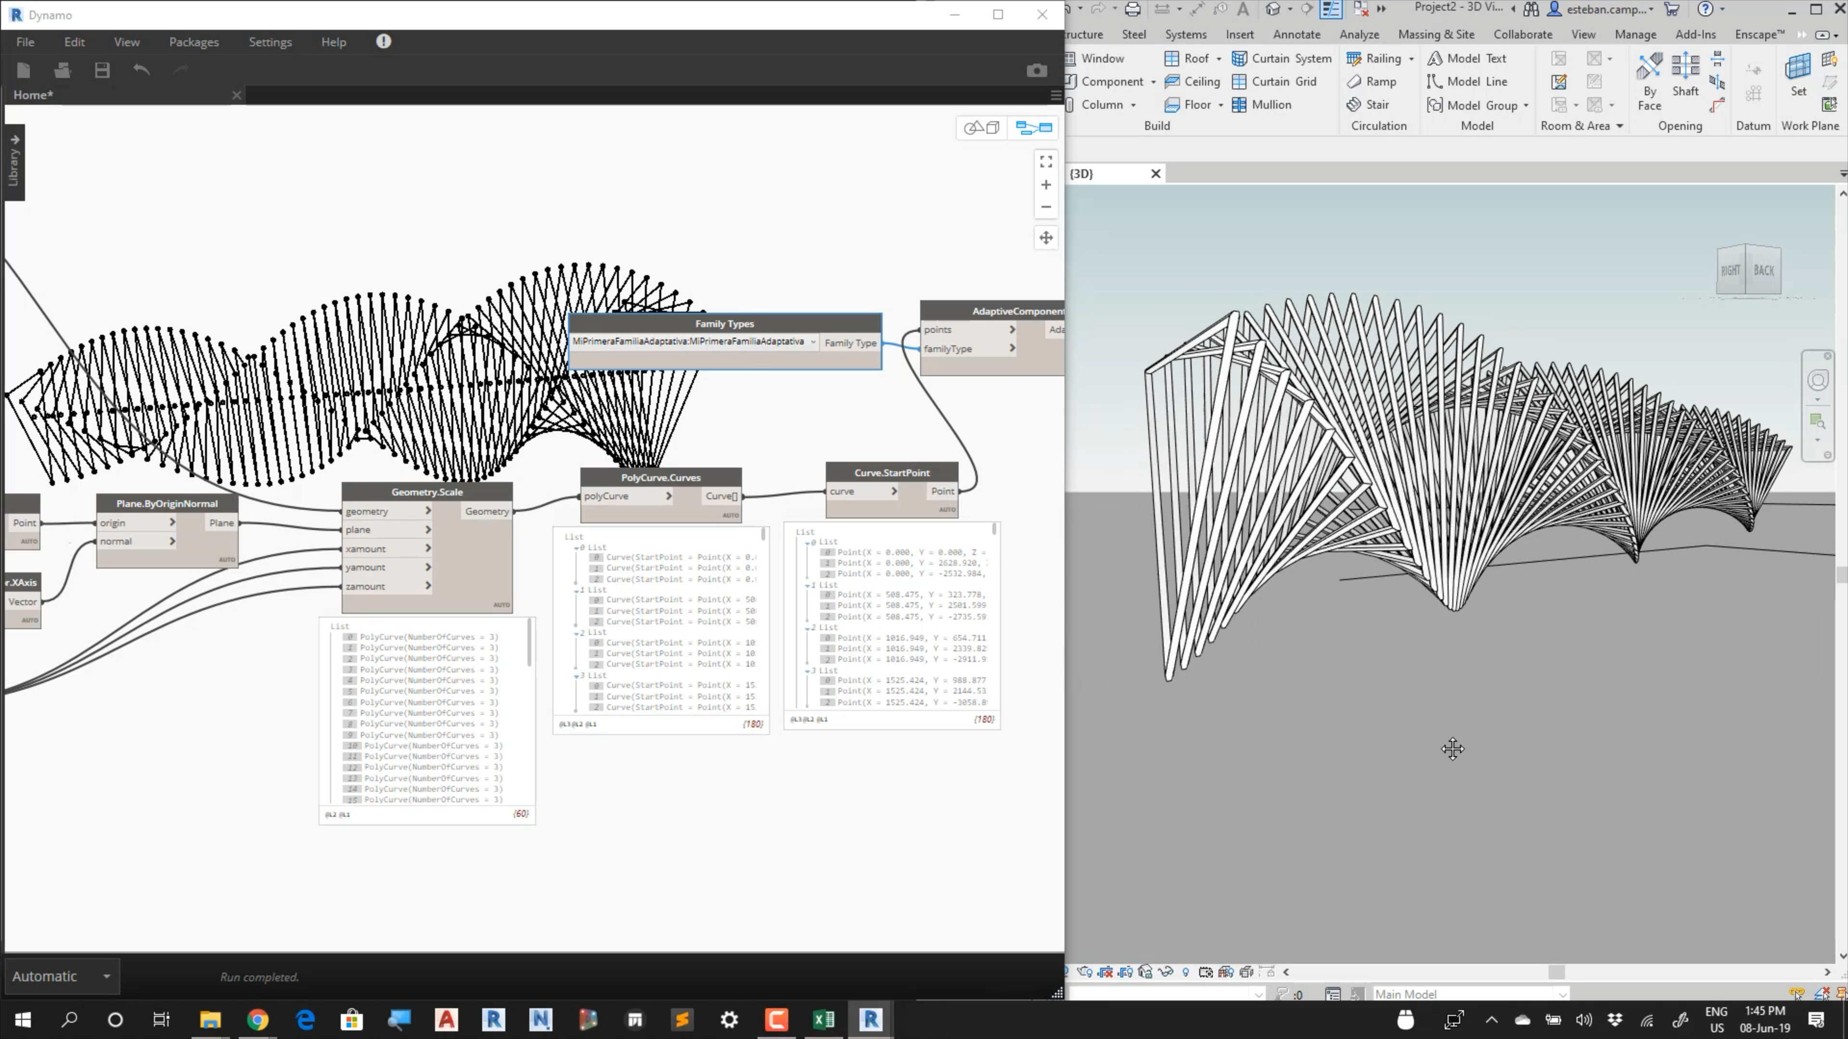Switch to graph view toggle button
Screen dimensions: 1848x1039
coord(1034,127)
